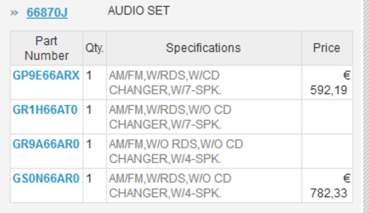
Task: Click the vertical scrollbar on the right edge
Action: tap(366, 106)
